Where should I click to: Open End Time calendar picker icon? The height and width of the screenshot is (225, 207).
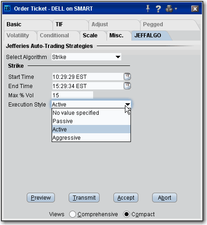click(x=127, y=86)
